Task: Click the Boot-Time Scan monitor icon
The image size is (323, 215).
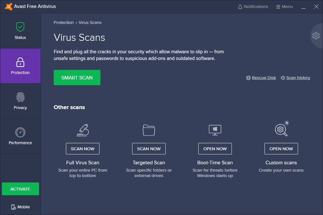Action: click(215, 130)
